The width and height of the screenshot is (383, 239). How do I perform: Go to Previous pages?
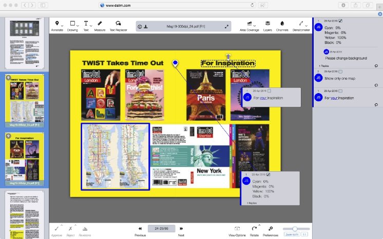click(140, 229)
